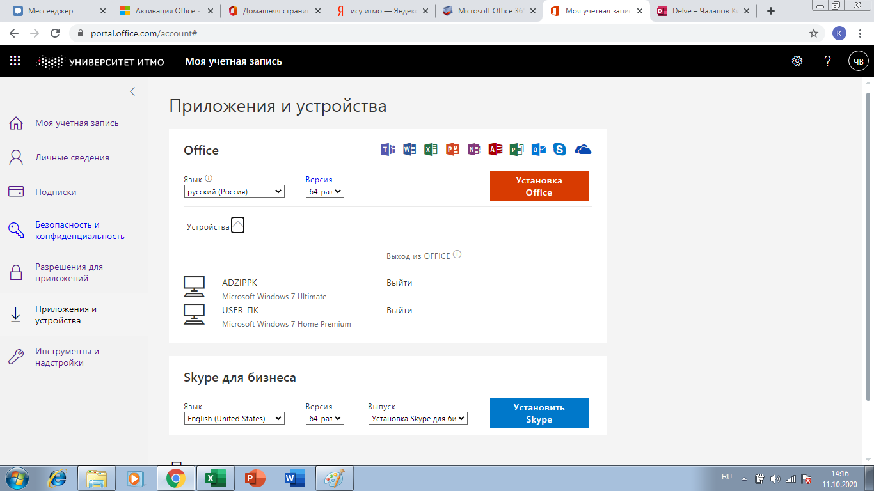Click the PowerPoint icon in Office card
874x491 pixels.
point(453,150)
